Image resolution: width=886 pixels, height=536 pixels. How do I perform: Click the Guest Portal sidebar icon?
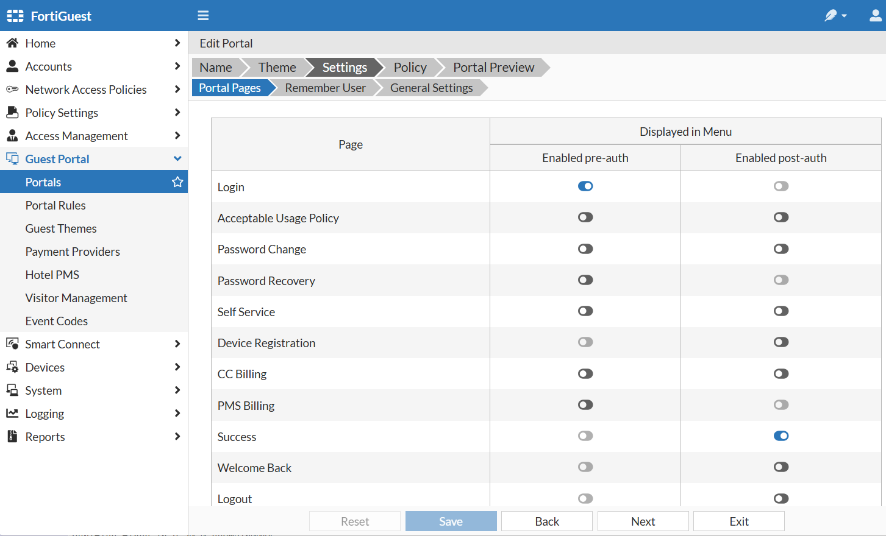coord(13,158)
